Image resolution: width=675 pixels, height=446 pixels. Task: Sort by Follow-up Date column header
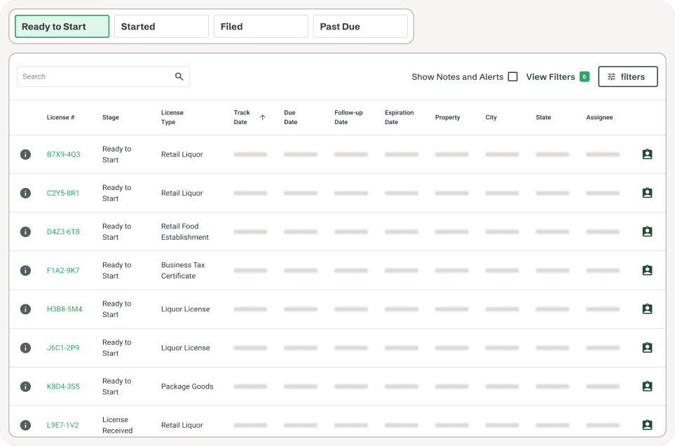point(348,118)
